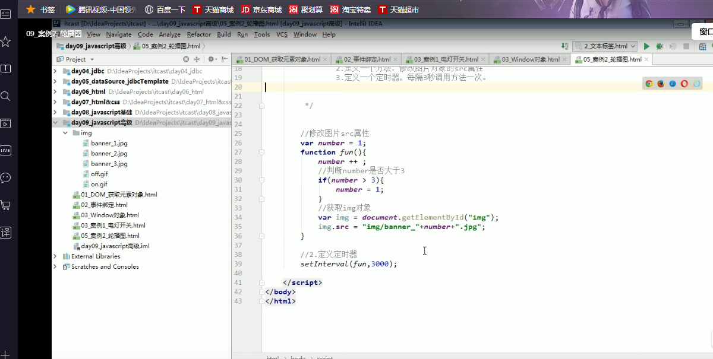Open page in Chrome browser icon

coord(649,84)
